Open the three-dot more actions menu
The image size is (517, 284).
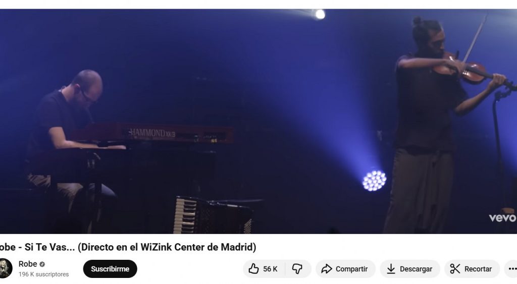click(512, 269)
